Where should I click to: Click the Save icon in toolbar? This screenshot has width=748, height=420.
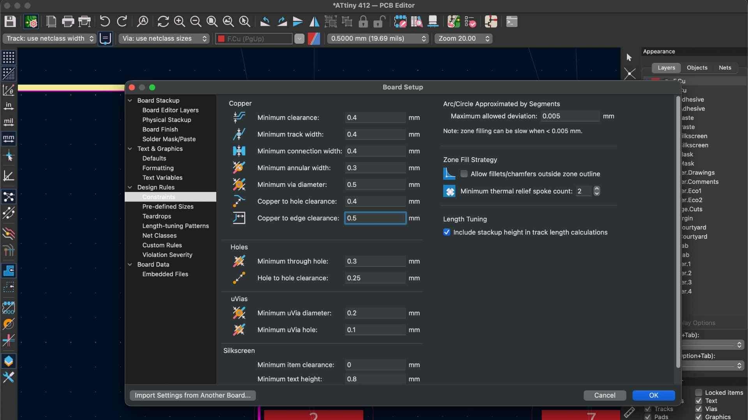coord(10,21)
